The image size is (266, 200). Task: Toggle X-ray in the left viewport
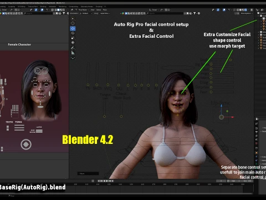[52, 10]
